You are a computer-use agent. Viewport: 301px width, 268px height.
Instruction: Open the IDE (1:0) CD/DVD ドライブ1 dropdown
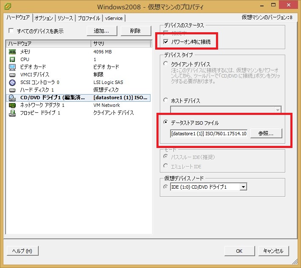coord(243,187)
